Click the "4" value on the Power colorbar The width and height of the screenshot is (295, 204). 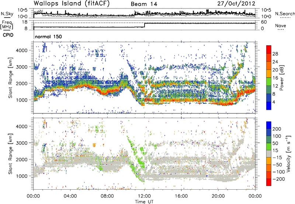274,102
